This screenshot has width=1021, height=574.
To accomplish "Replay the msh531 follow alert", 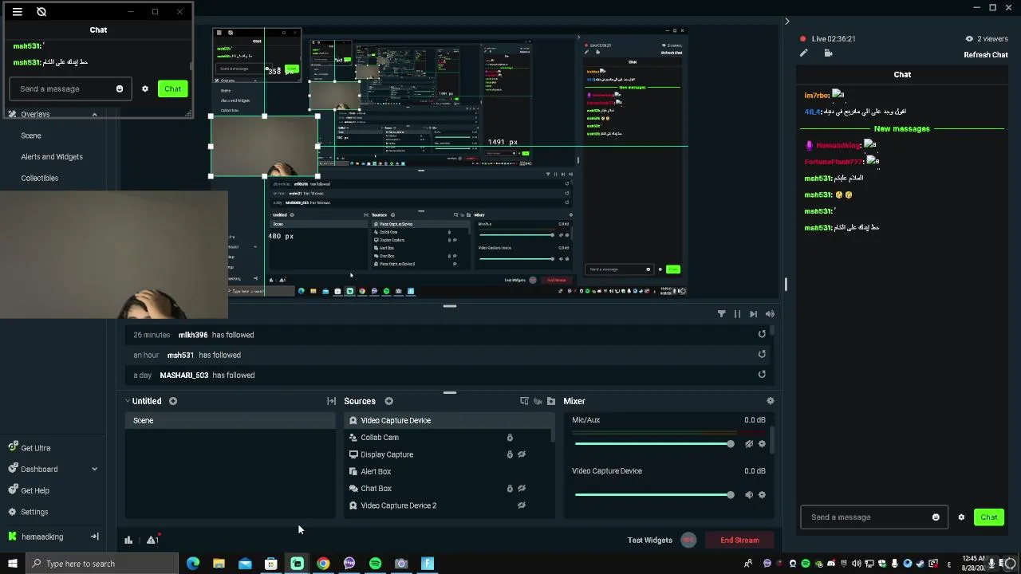I will [x=762, y=354].
